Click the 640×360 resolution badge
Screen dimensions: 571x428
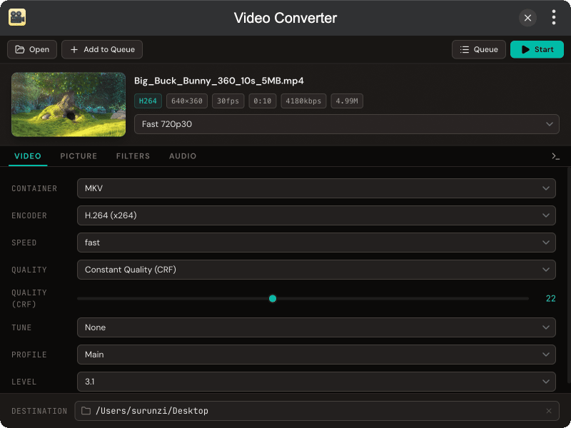click(187, 101)
